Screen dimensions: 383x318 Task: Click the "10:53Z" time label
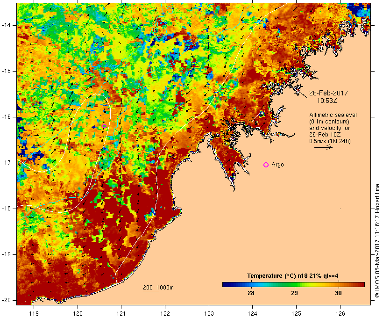coord(327,101)
